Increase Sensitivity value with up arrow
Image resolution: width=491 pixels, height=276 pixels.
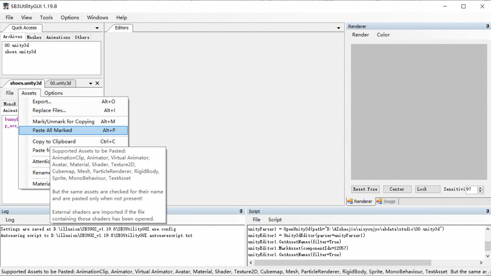point(480,188)
